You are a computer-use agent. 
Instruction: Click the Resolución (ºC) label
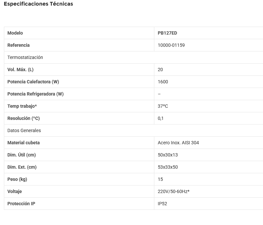[x=24, y=118]
